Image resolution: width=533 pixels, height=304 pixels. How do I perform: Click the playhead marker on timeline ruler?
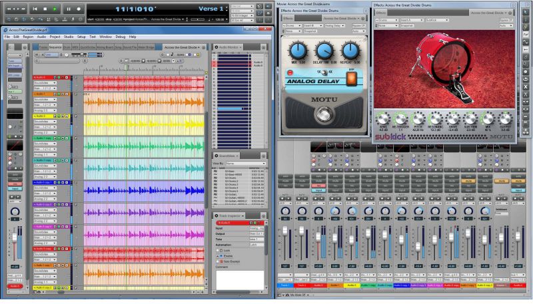pos(126,67)
